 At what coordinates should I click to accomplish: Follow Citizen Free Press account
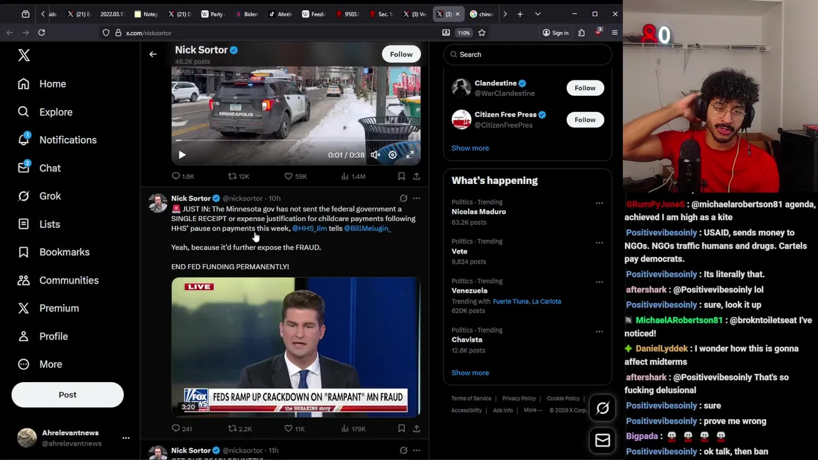585,119
